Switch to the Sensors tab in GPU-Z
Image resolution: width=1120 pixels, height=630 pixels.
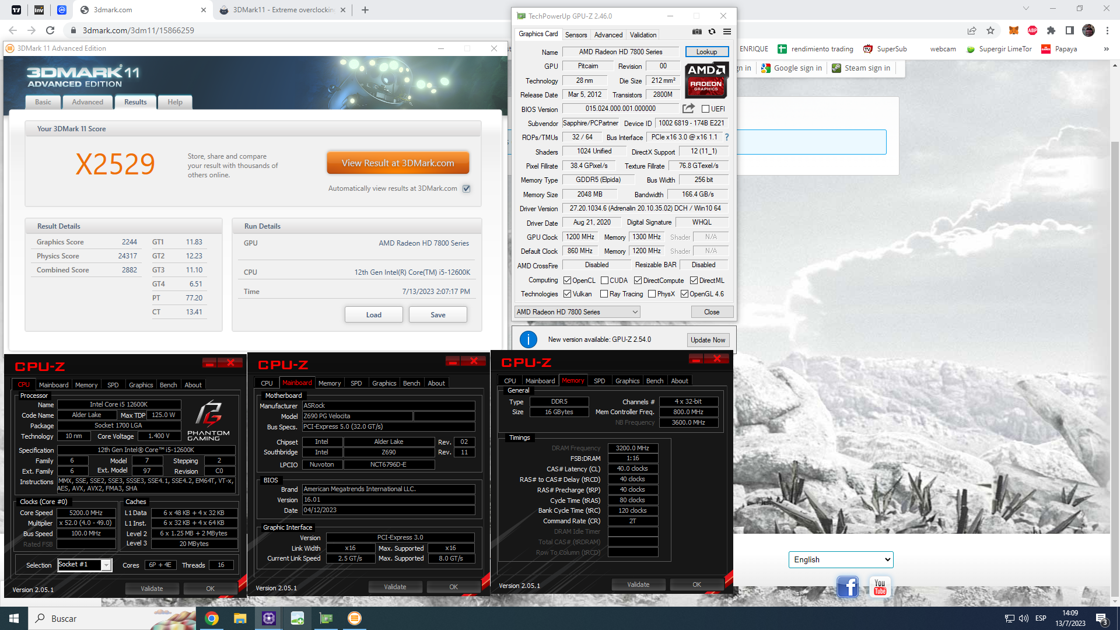pyautogui.click(x=576, y=35)
